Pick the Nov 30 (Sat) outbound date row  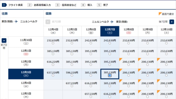coord(26,42)
